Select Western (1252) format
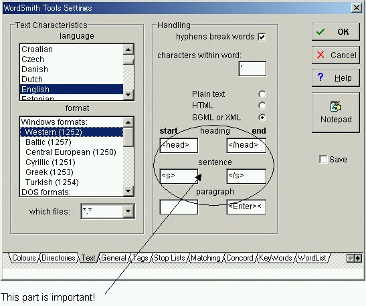This screenshot has width=366, height=306. click(x=72, y=132)
